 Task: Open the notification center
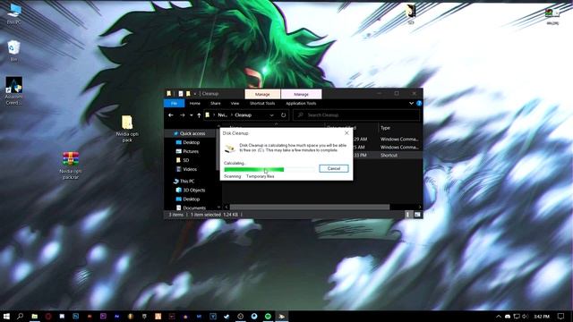[x=561, y=316]
